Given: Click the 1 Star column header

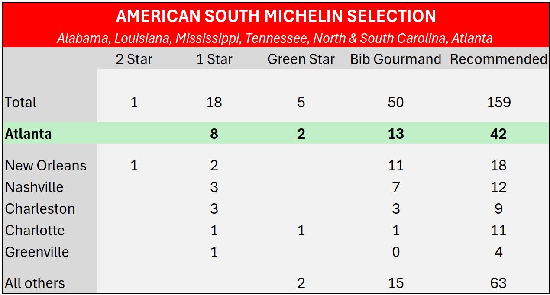Looking at the screenshot, I should pyautogui.click(x=214, y=59).
